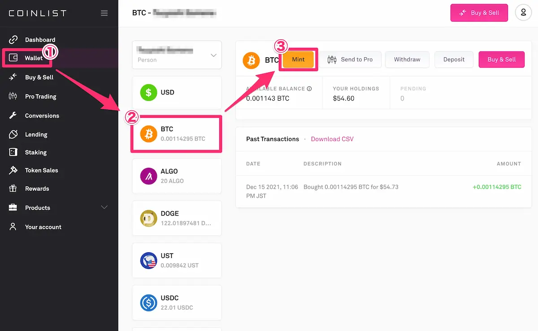Go to Token Sales

point(42,170)
